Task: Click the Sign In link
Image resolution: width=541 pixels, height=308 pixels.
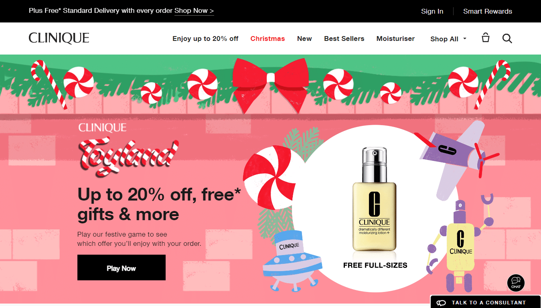Action: point(432,11)
